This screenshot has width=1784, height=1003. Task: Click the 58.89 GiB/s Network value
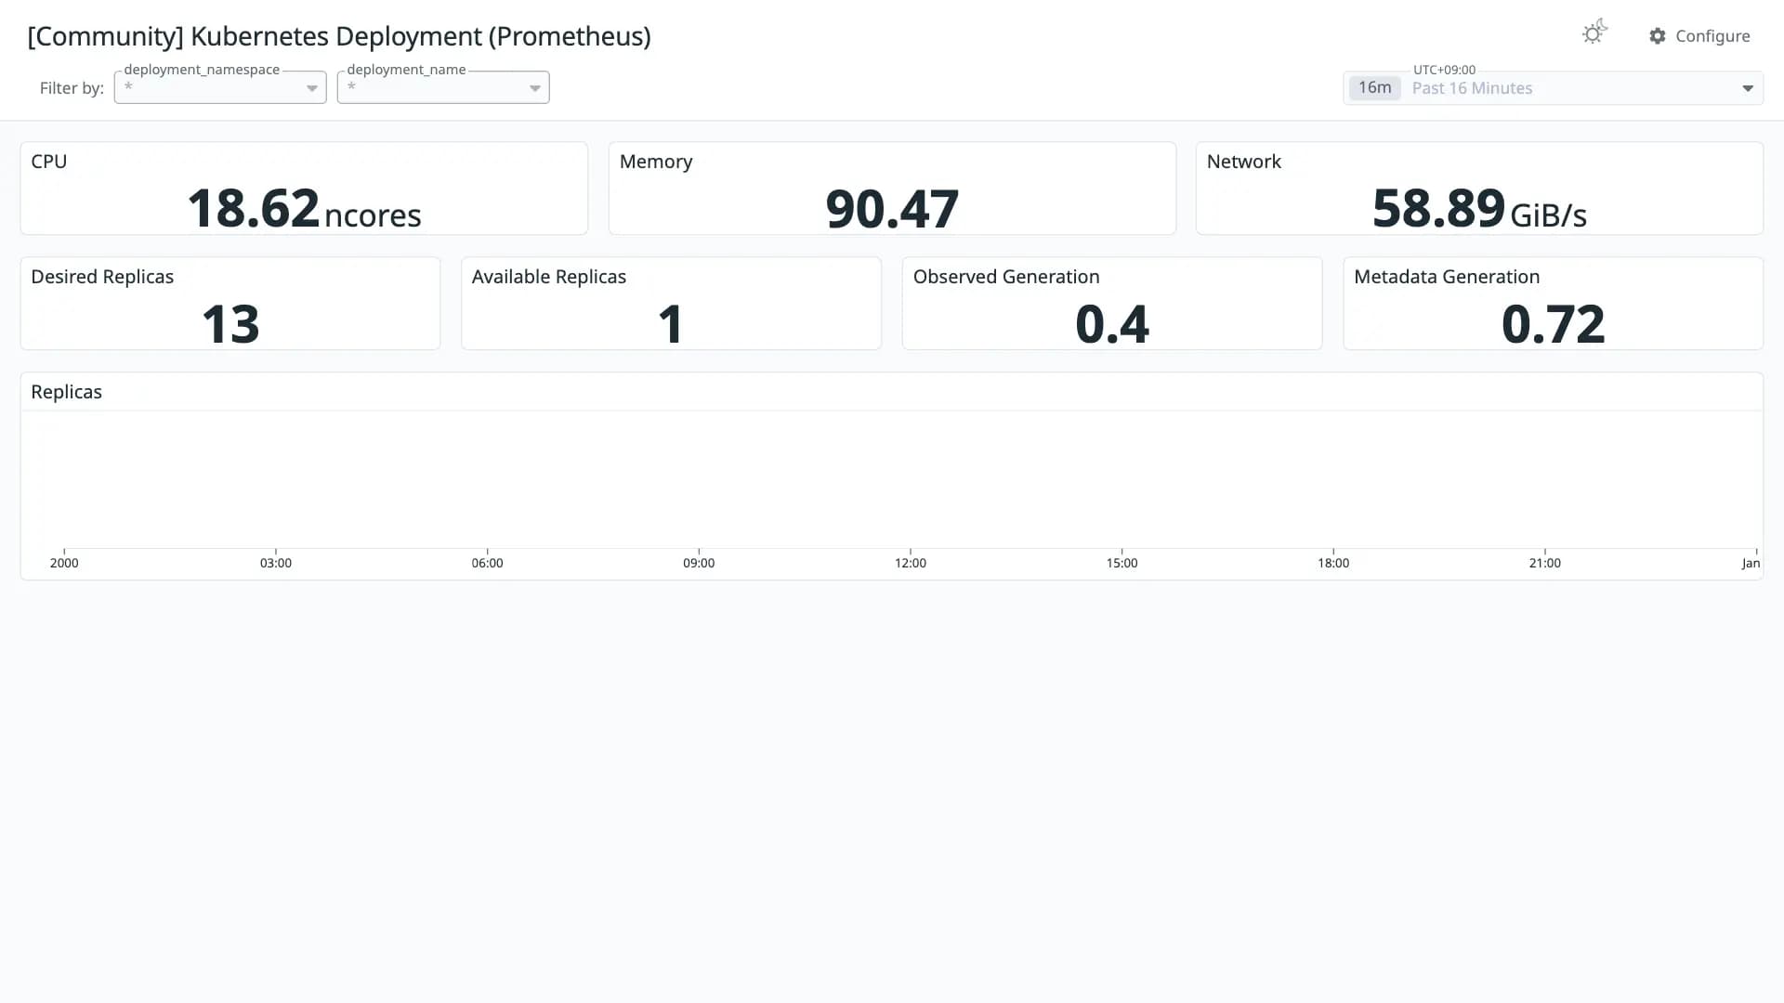(x=1479, y=208)
